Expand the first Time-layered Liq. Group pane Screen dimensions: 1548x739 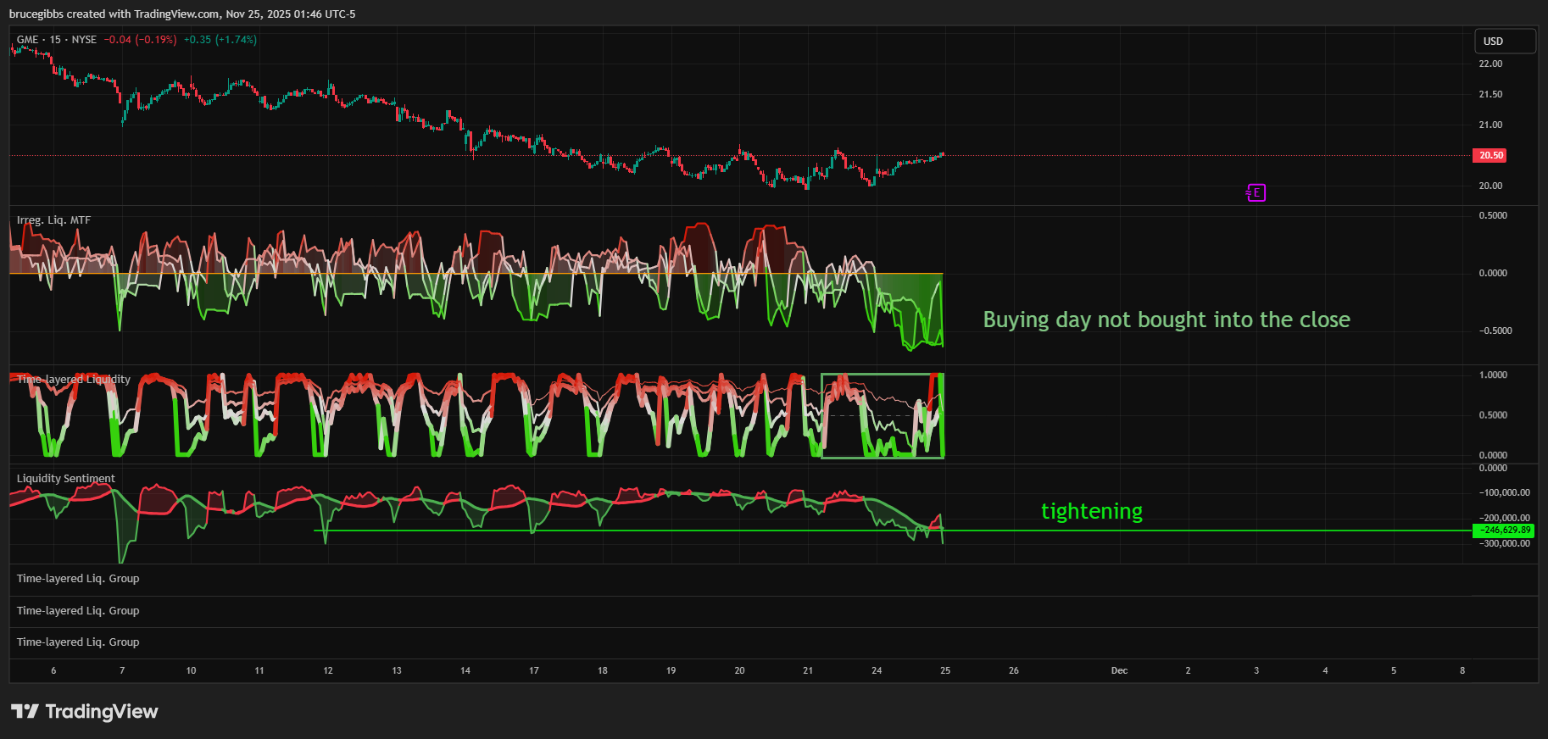pos(78,579)
